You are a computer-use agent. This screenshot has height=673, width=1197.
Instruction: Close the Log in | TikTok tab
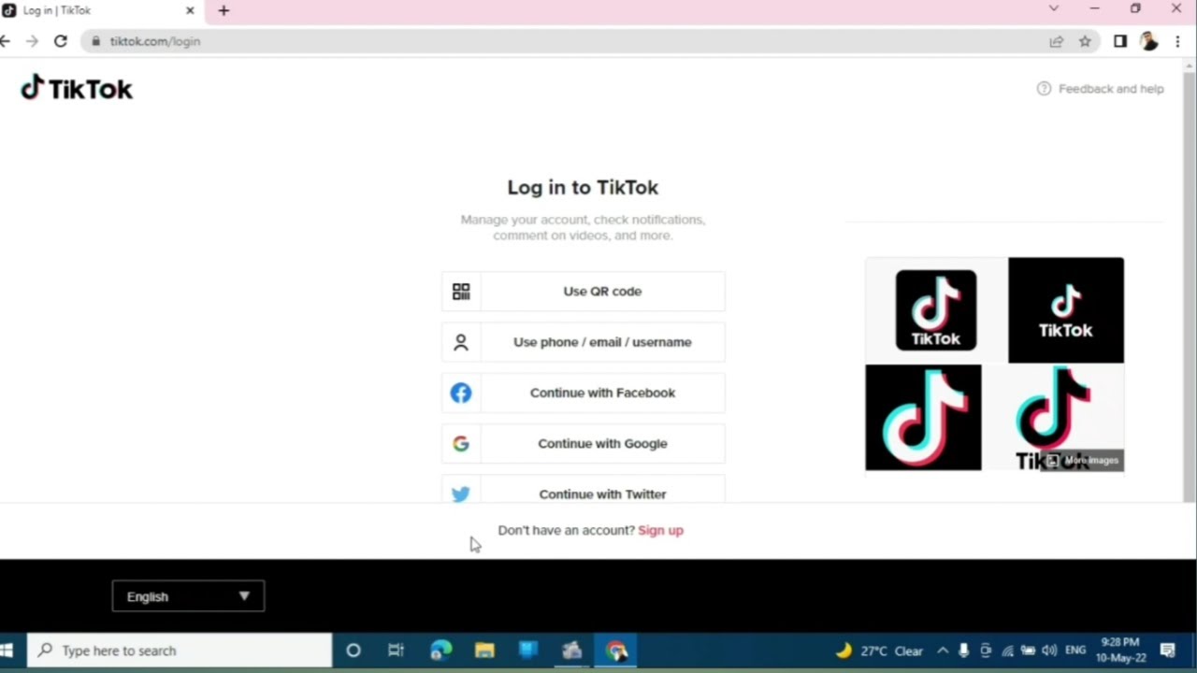(190, 11)
